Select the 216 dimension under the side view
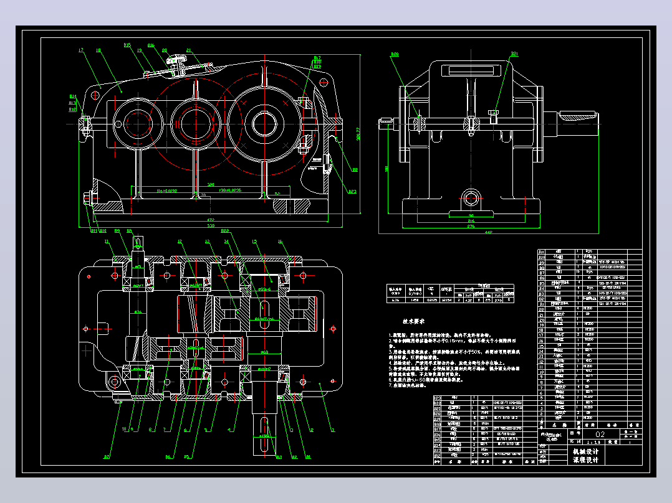The width and height of the screenshot is (672, 503). click(471, 221)
